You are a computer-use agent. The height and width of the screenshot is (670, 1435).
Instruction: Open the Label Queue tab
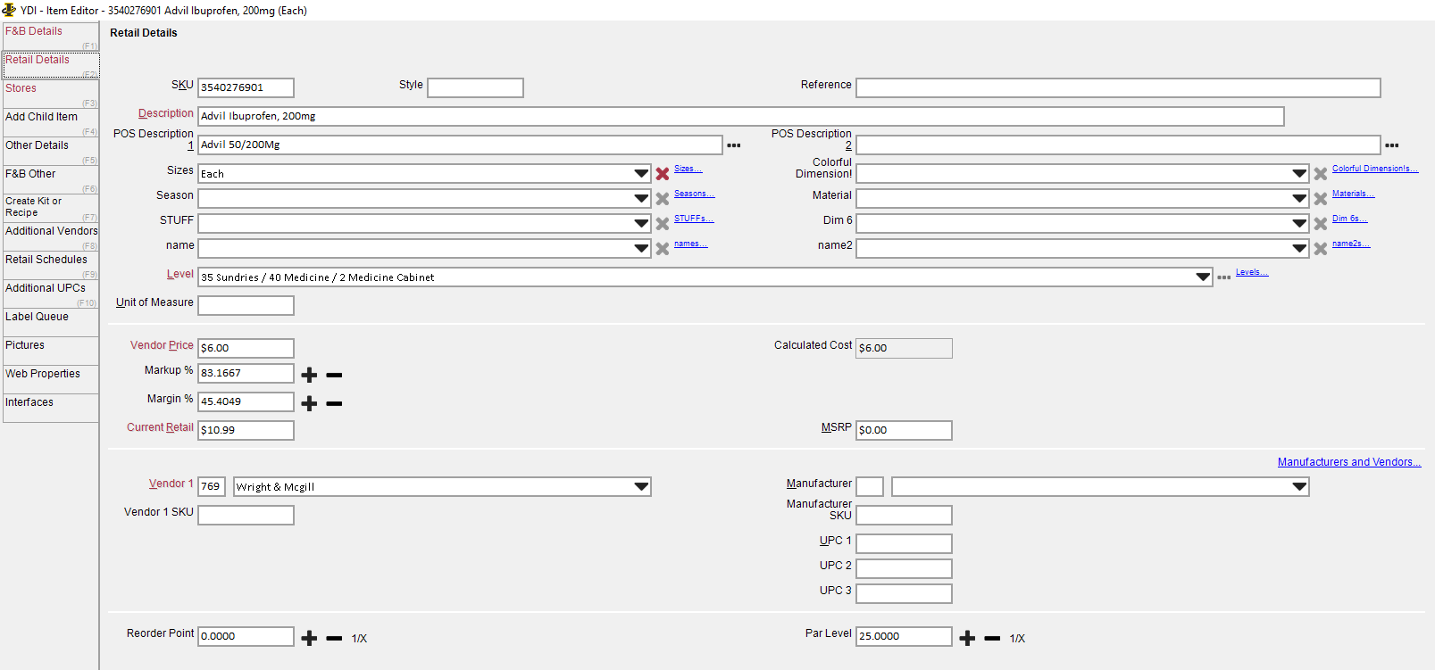pyautogui.click(x=51, y=322)
